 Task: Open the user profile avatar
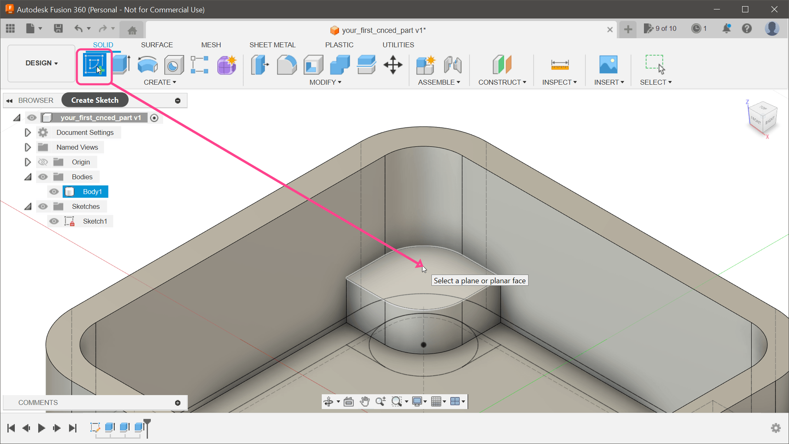tap(772, 28)
